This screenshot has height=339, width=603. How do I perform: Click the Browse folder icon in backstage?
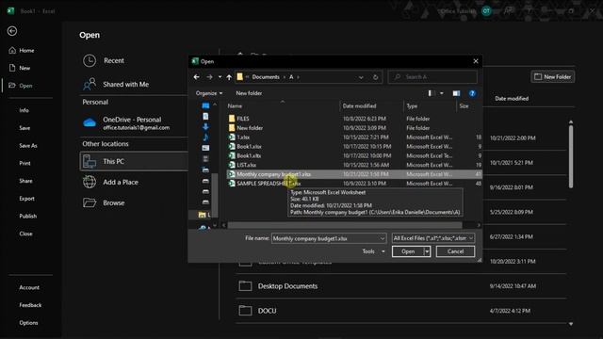(90, 202)
